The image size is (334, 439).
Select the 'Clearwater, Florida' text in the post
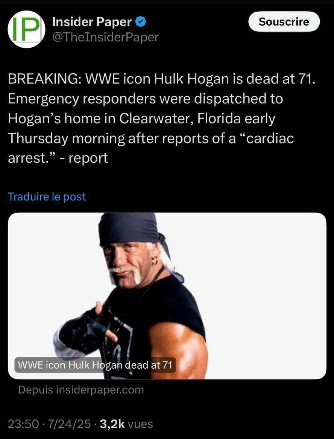click(180, 119)
